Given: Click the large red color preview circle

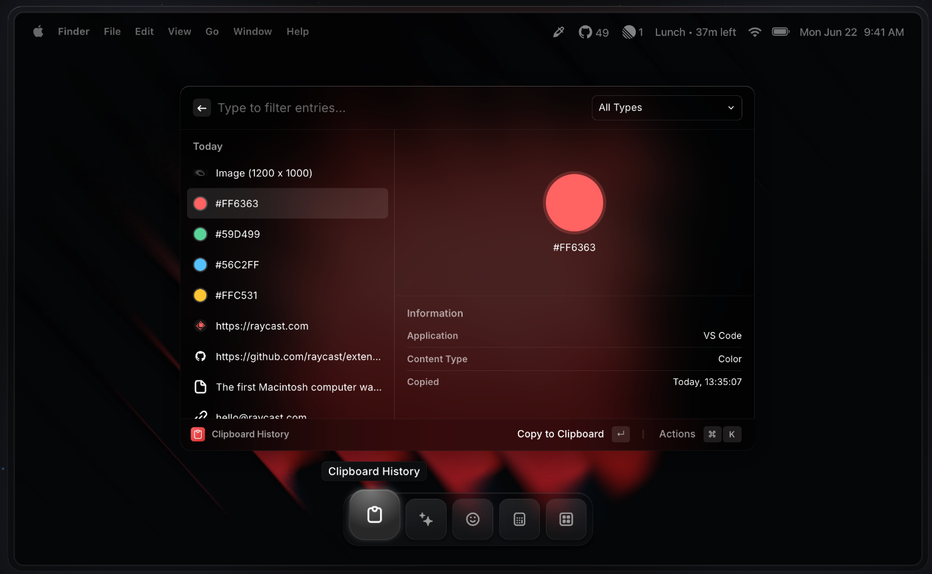Looking at the screenshot, I should click(575, 202).
